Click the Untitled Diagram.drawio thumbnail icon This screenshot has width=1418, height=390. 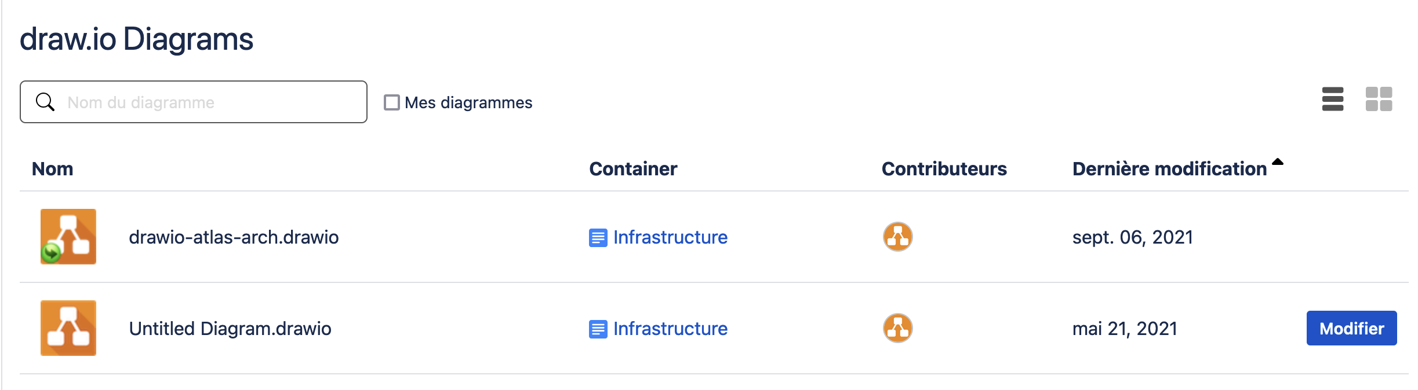click(68, 328)
